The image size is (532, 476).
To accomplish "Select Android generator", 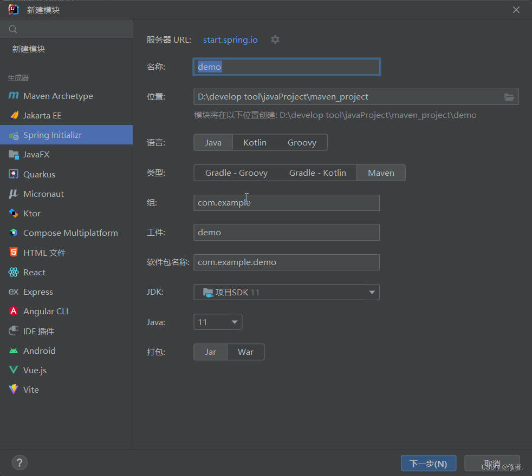I will point(67,351).
